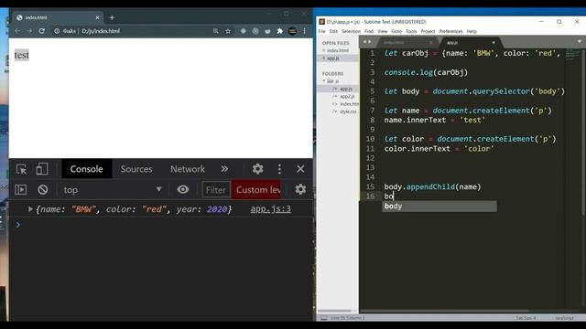Open the Find menu in Sublime Text
This screenshot has width=586, height=329.
click(369, 31)
